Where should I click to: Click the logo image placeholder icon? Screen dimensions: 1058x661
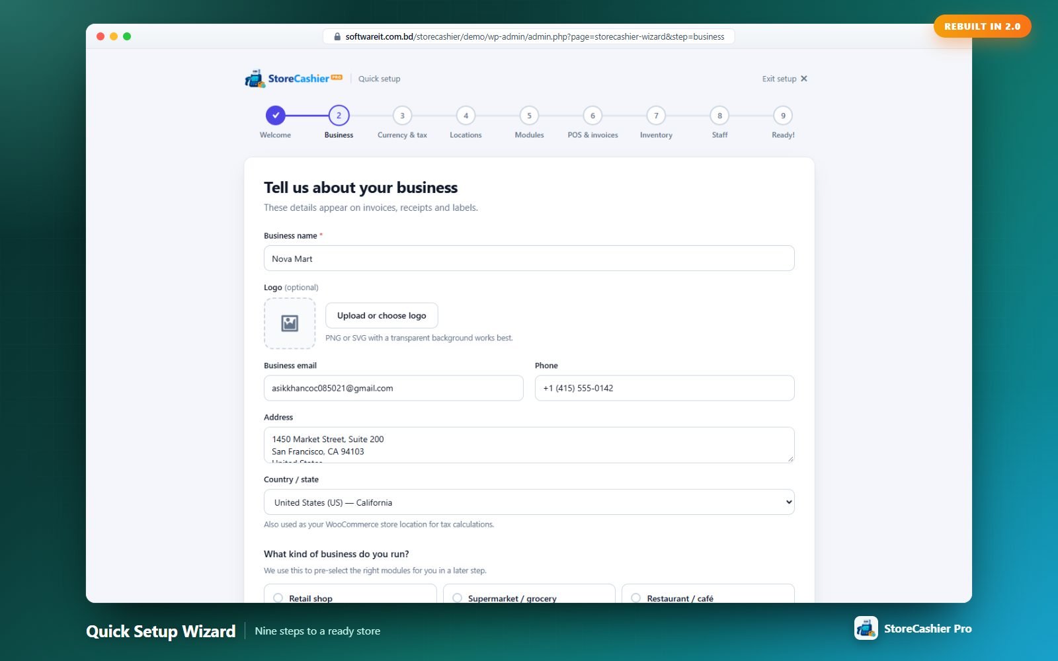click(290, 323)
